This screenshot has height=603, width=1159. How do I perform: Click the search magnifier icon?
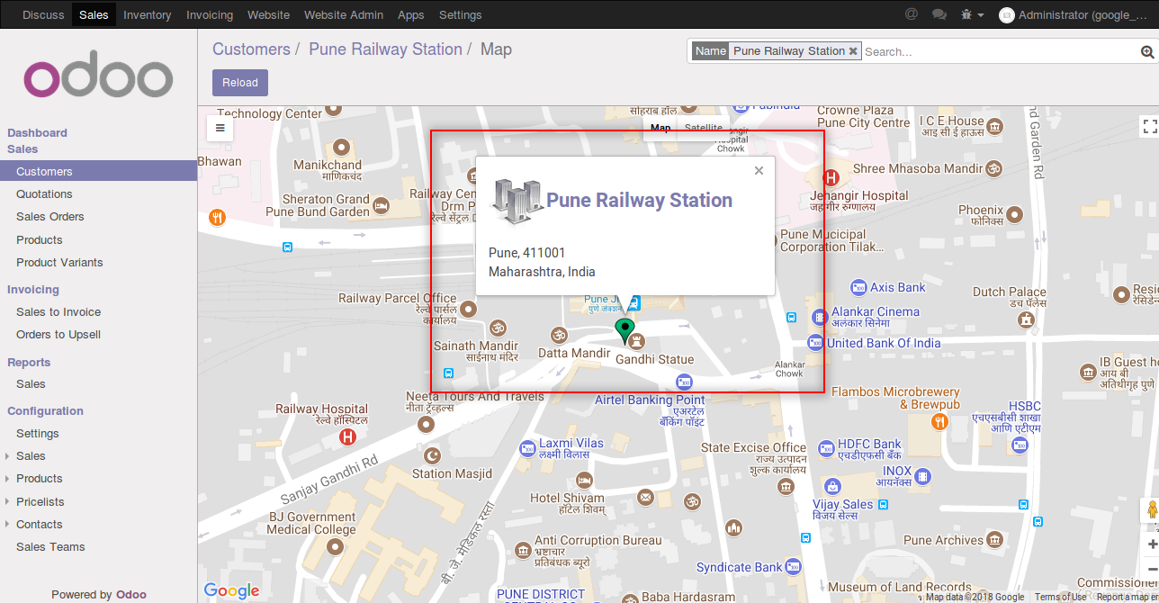1147,52
